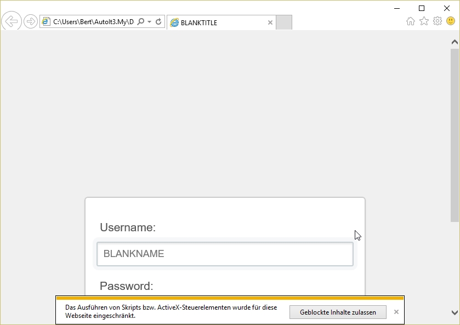Close the BLANKTITLE tab

point(270,22)
